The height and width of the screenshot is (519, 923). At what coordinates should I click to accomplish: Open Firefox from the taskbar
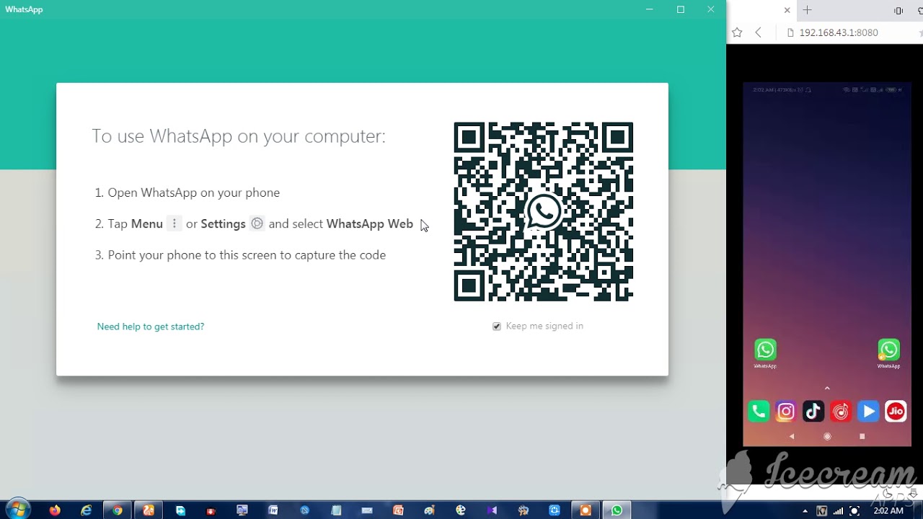(x=55, y=510)
